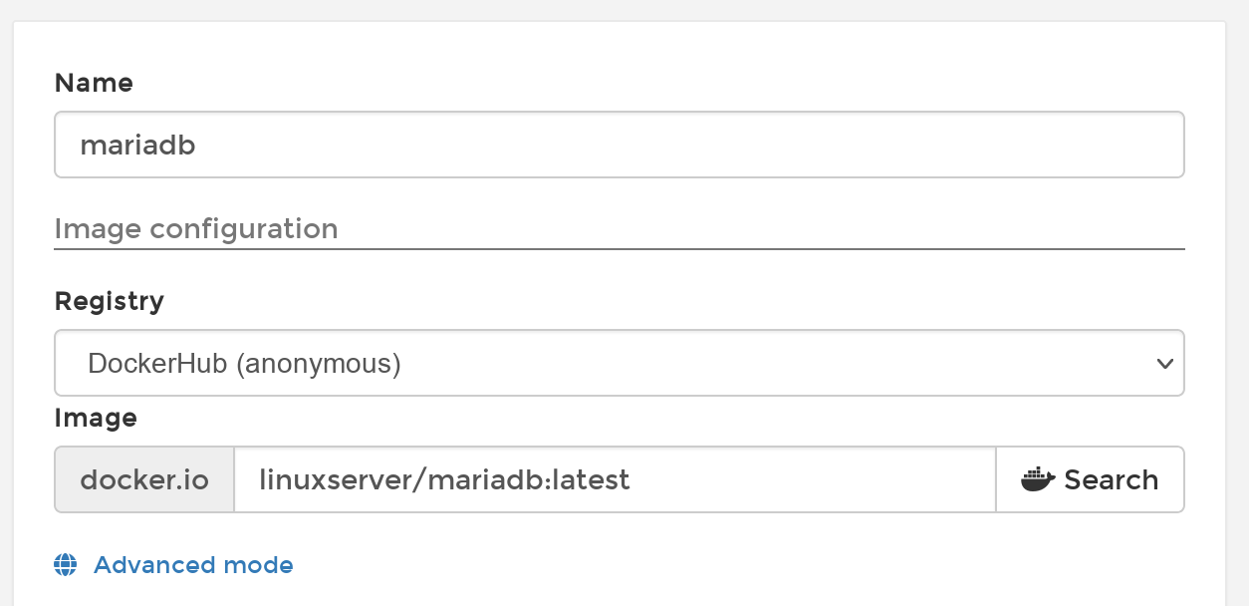
Task: Place cursor after the word mariadb in Name
Action: 198,145
